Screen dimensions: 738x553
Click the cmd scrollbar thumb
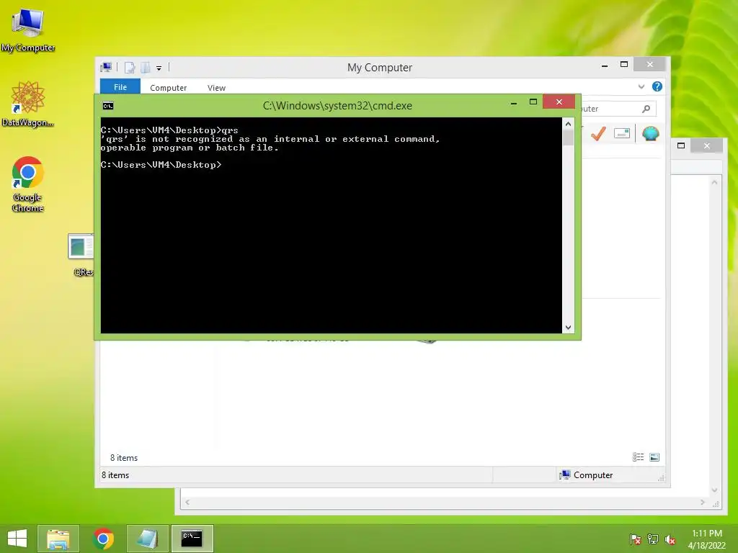click(568, 138)
